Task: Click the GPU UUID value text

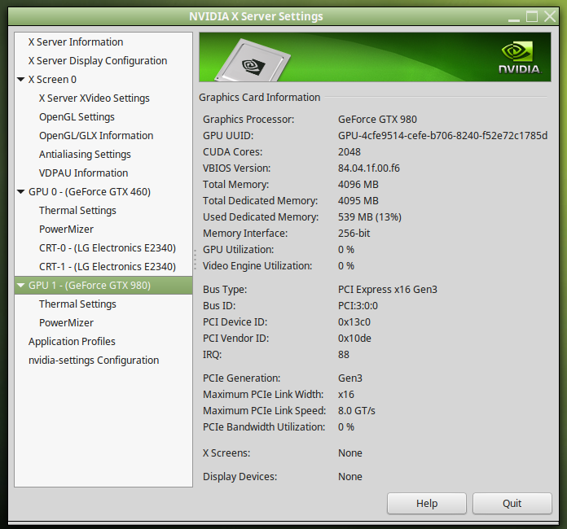Action: coord(442,135)
